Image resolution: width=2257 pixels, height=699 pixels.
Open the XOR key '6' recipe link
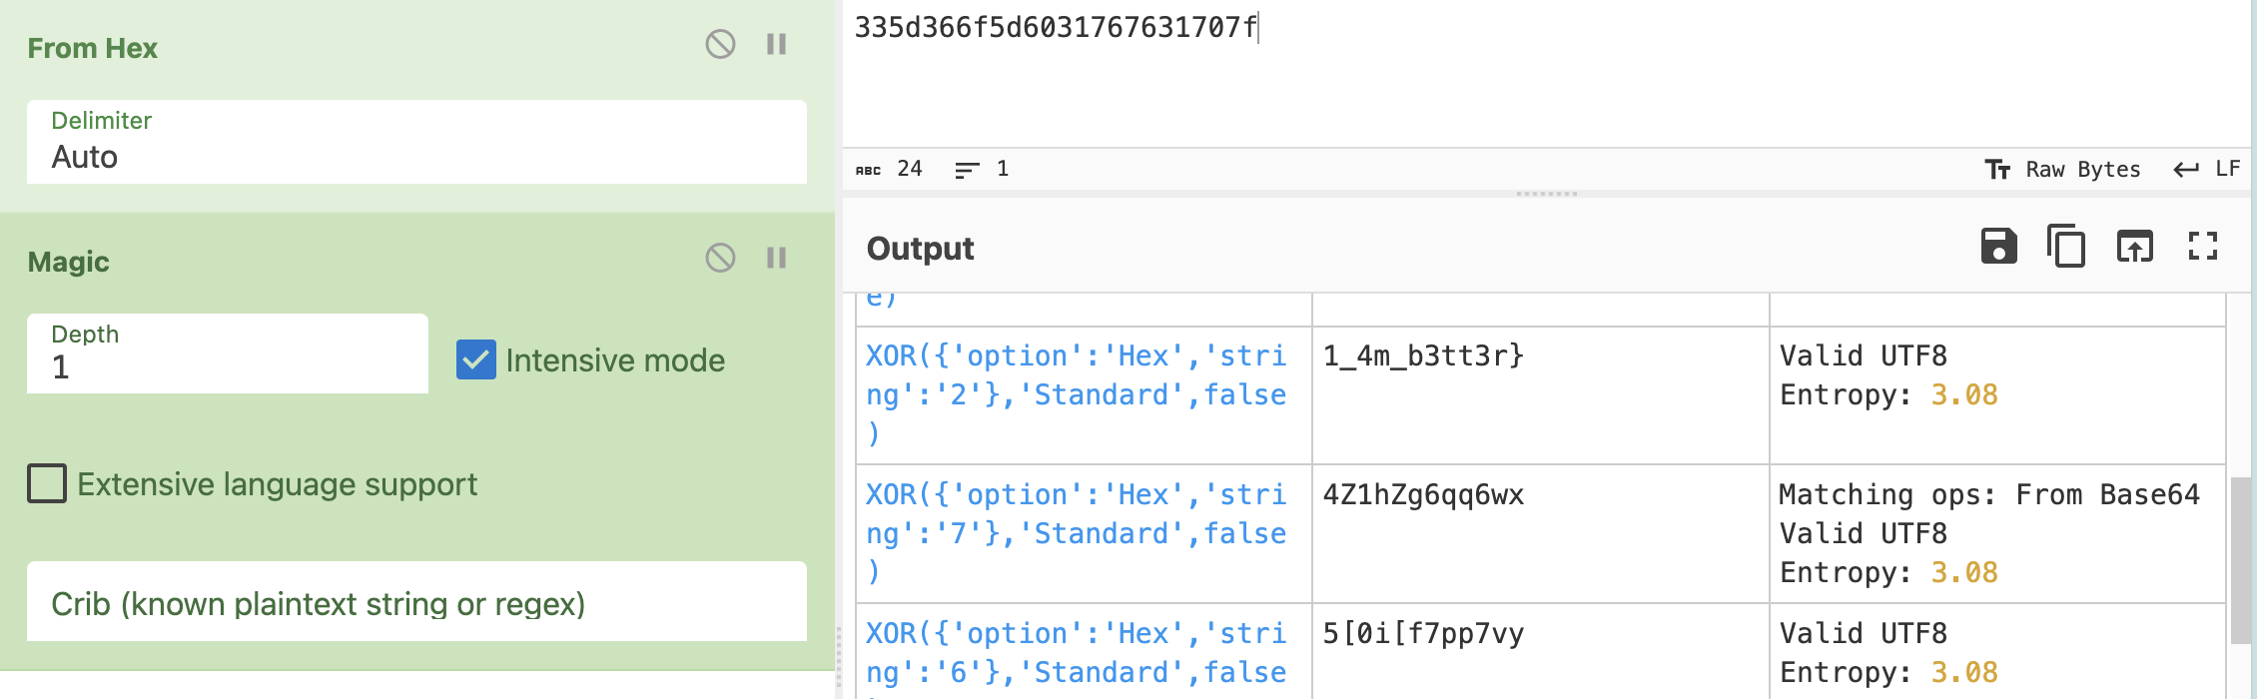[1075, 653]
